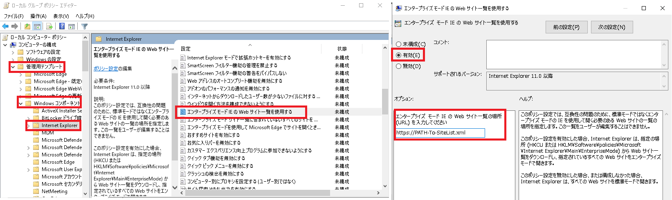Toggle the Show/Hide Console Tree icon

point(37,26)
